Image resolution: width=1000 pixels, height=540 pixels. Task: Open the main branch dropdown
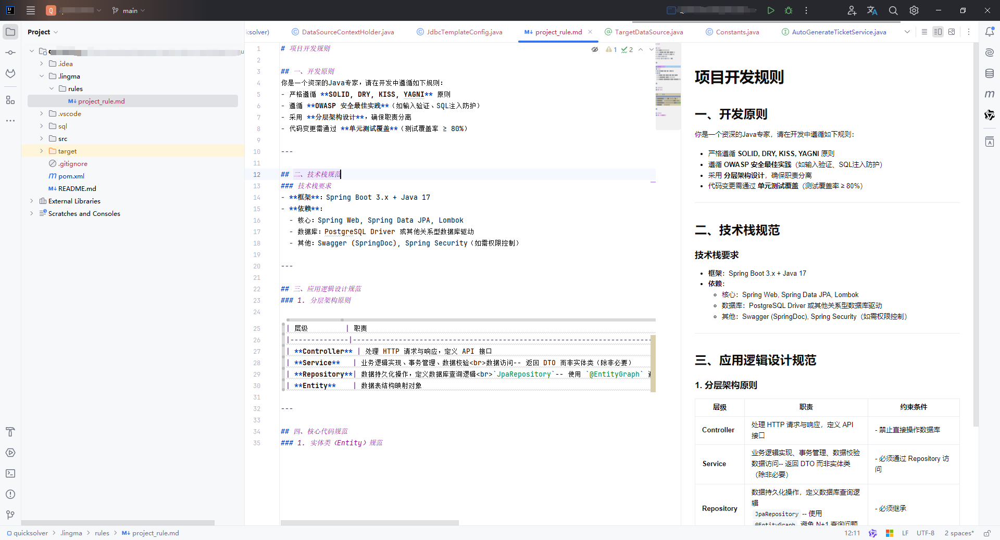[129, 10]
